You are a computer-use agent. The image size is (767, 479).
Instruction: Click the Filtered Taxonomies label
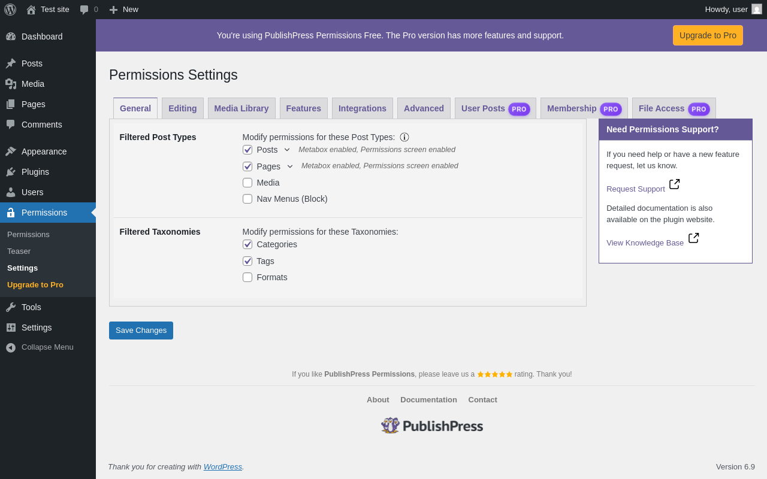click(160, 232)
